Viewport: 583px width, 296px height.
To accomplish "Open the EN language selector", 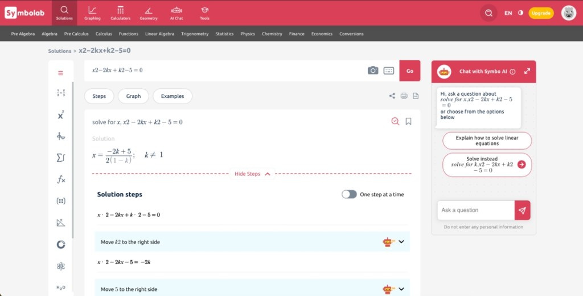I will click(x=508, y=13).
